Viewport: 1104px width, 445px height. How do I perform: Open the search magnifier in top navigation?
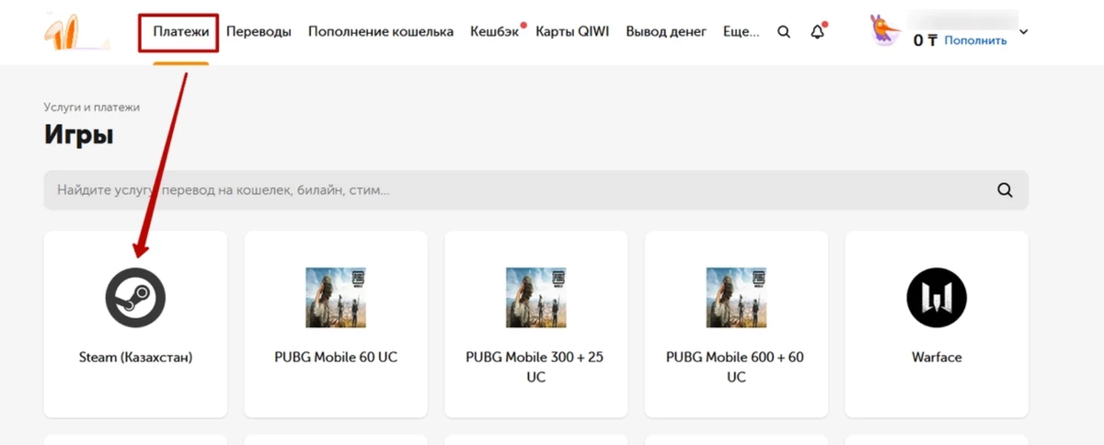[784, 32]
